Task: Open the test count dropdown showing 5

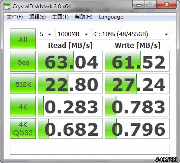Action: click(x=45, y=34)
